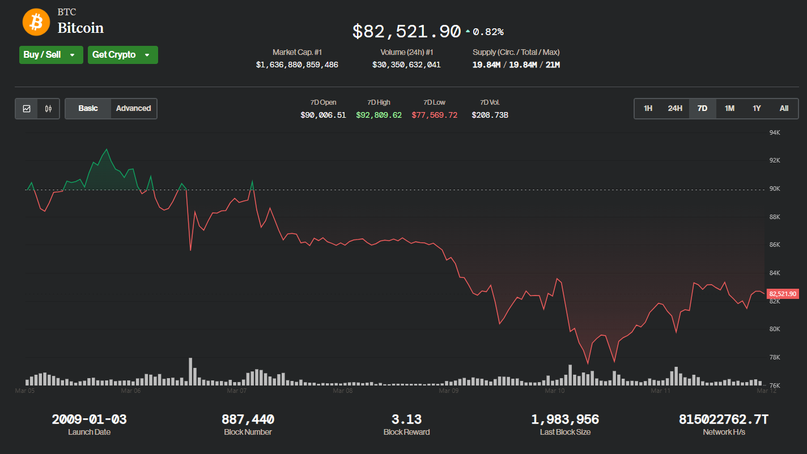807x454 pixels.
Task: Set chart range to 1M
Action: 729,109
